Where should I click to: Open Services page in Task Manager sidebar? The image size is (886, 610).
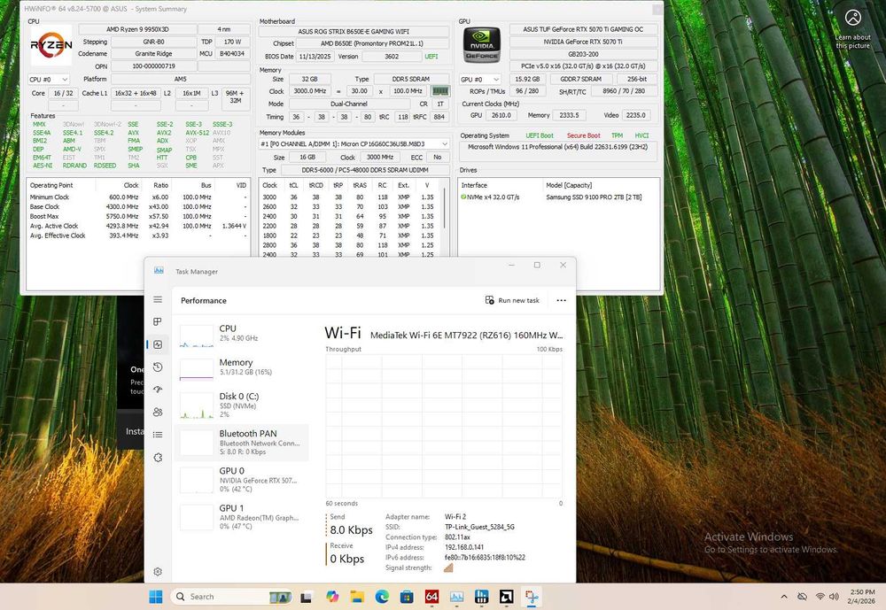tap(158, 458)
